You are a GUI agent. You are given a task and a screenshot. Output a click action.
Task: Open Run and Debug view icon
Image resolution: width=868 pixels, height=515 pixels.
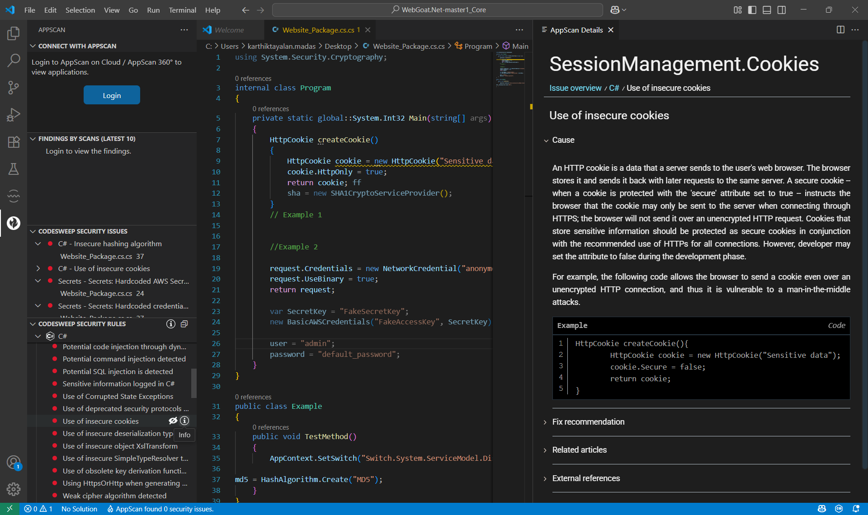coord(14,114)
